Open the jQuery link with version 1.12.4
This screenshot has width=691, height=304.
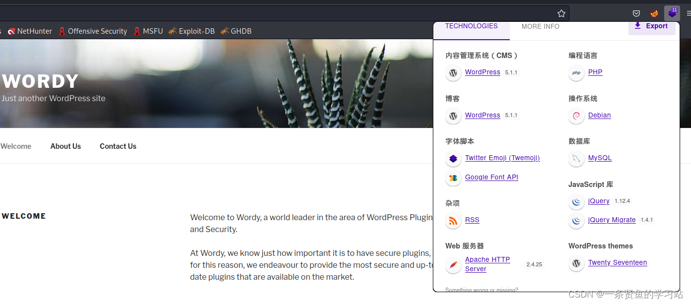tap(599, 201)
